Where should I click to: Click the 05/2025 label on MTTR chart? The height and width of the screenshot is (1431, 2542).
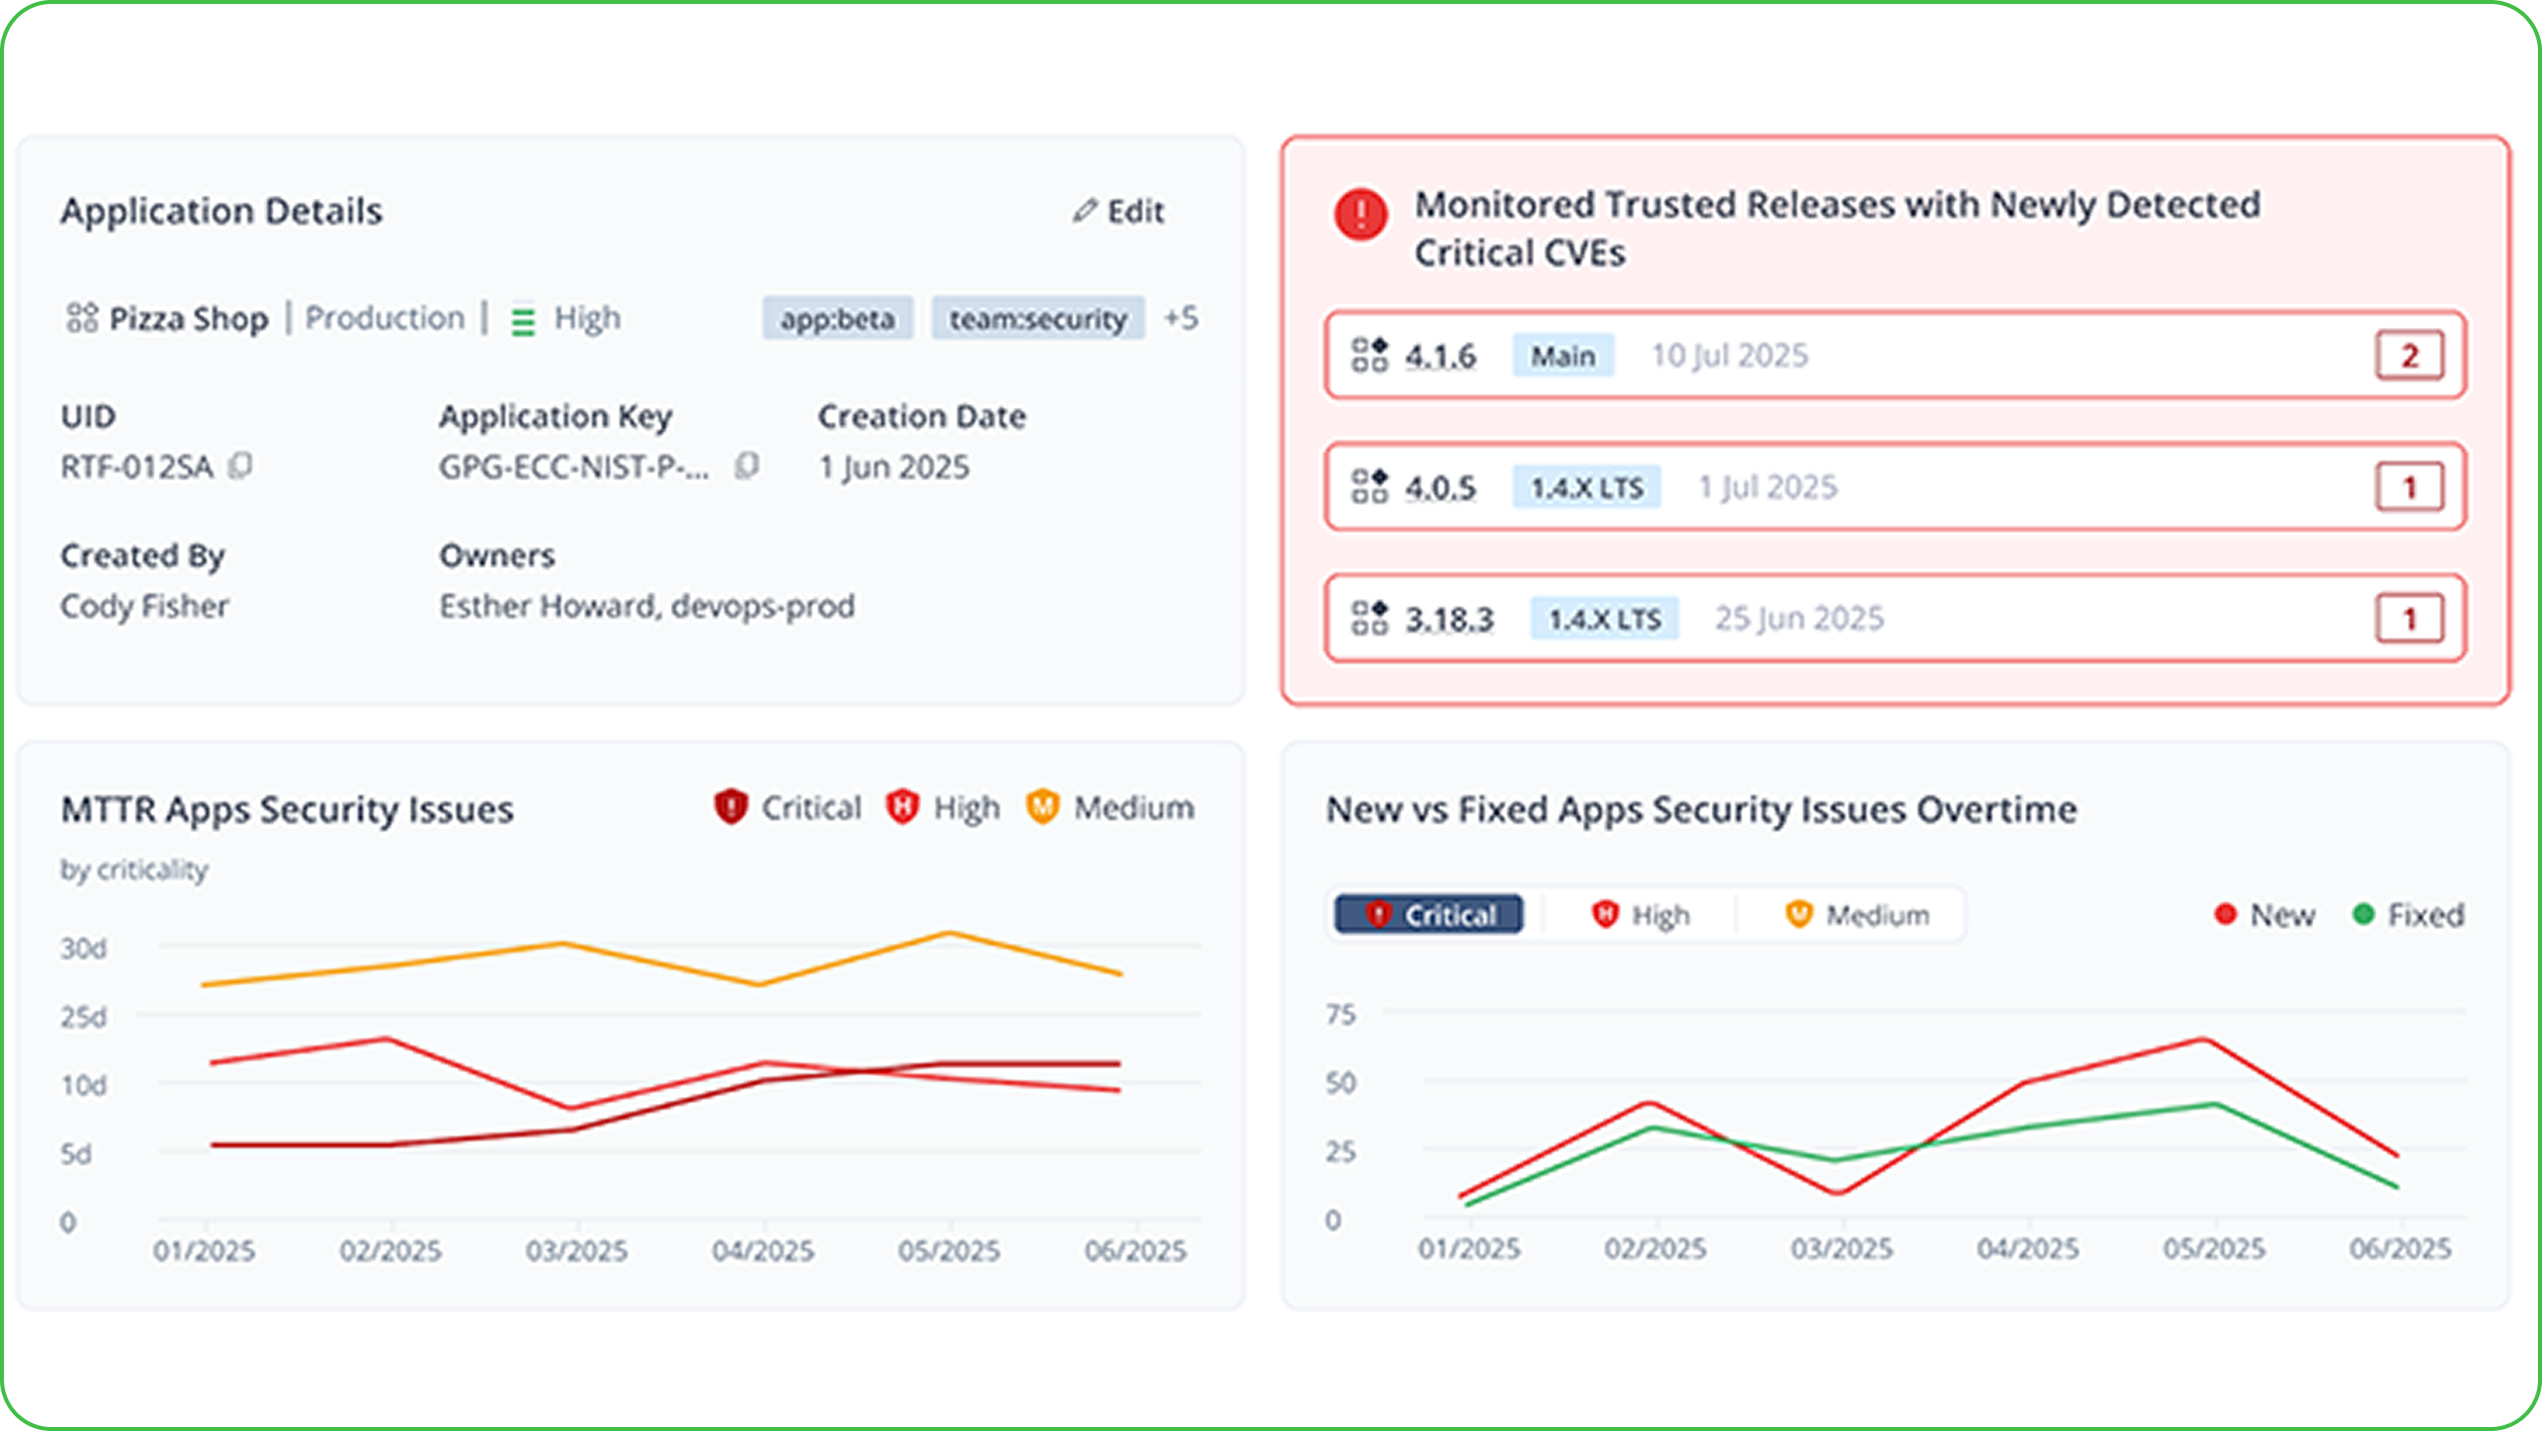point(949,1251)
